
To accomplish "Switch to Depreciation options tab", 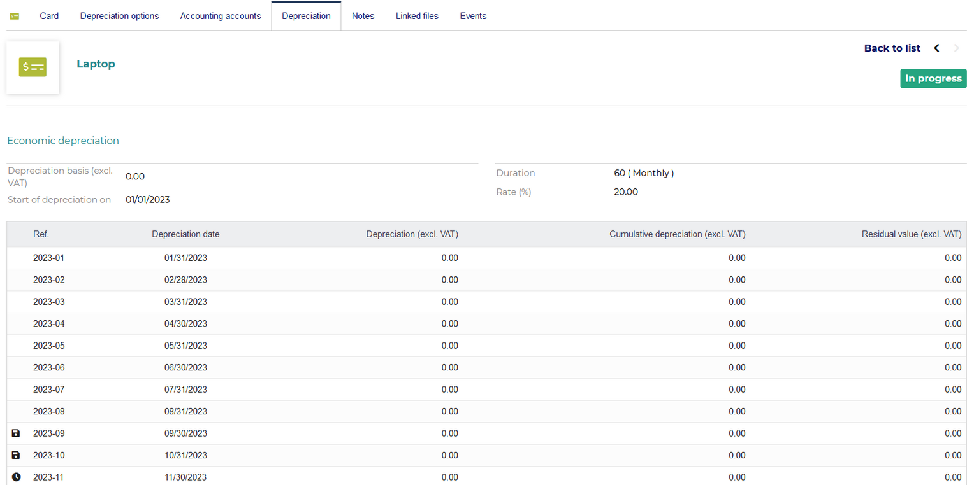I will coord(119,16).
